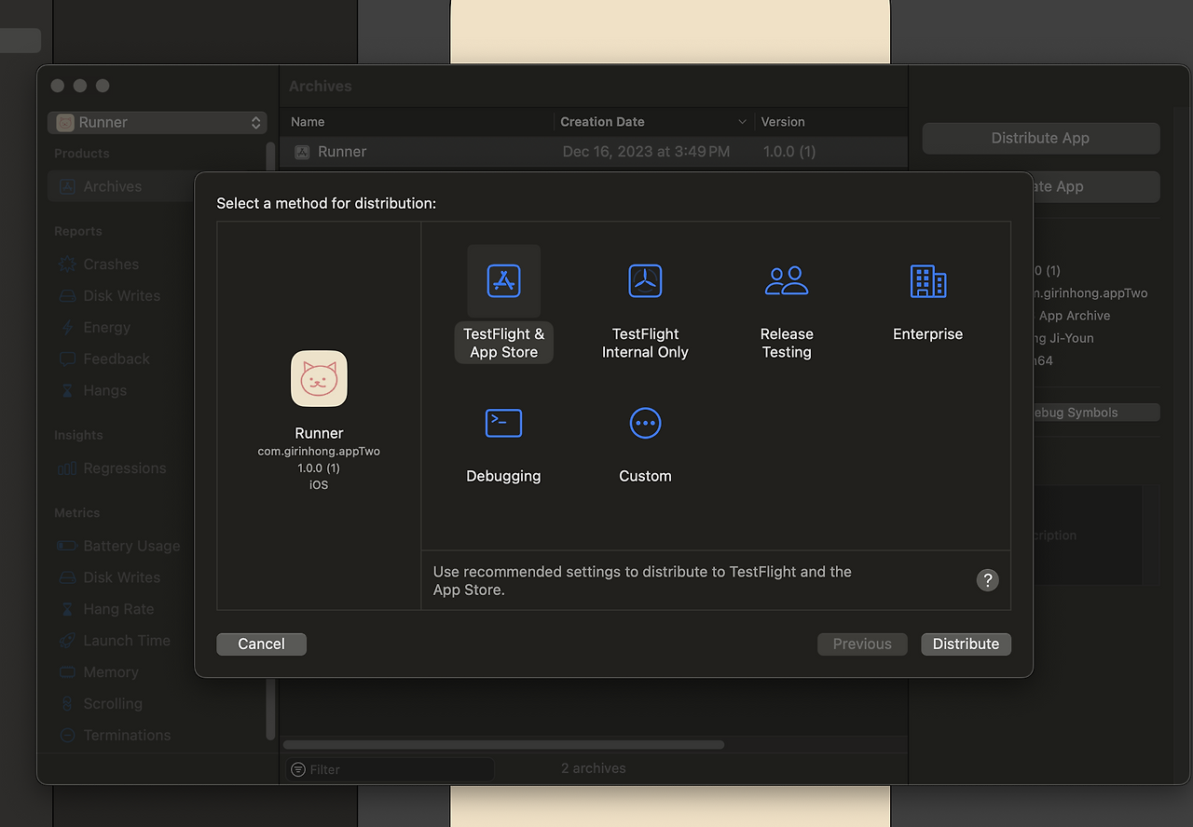Click the archive icon beside Runner row
The height and width of the screenshot is (827, 1193).
tap(302, 152)
